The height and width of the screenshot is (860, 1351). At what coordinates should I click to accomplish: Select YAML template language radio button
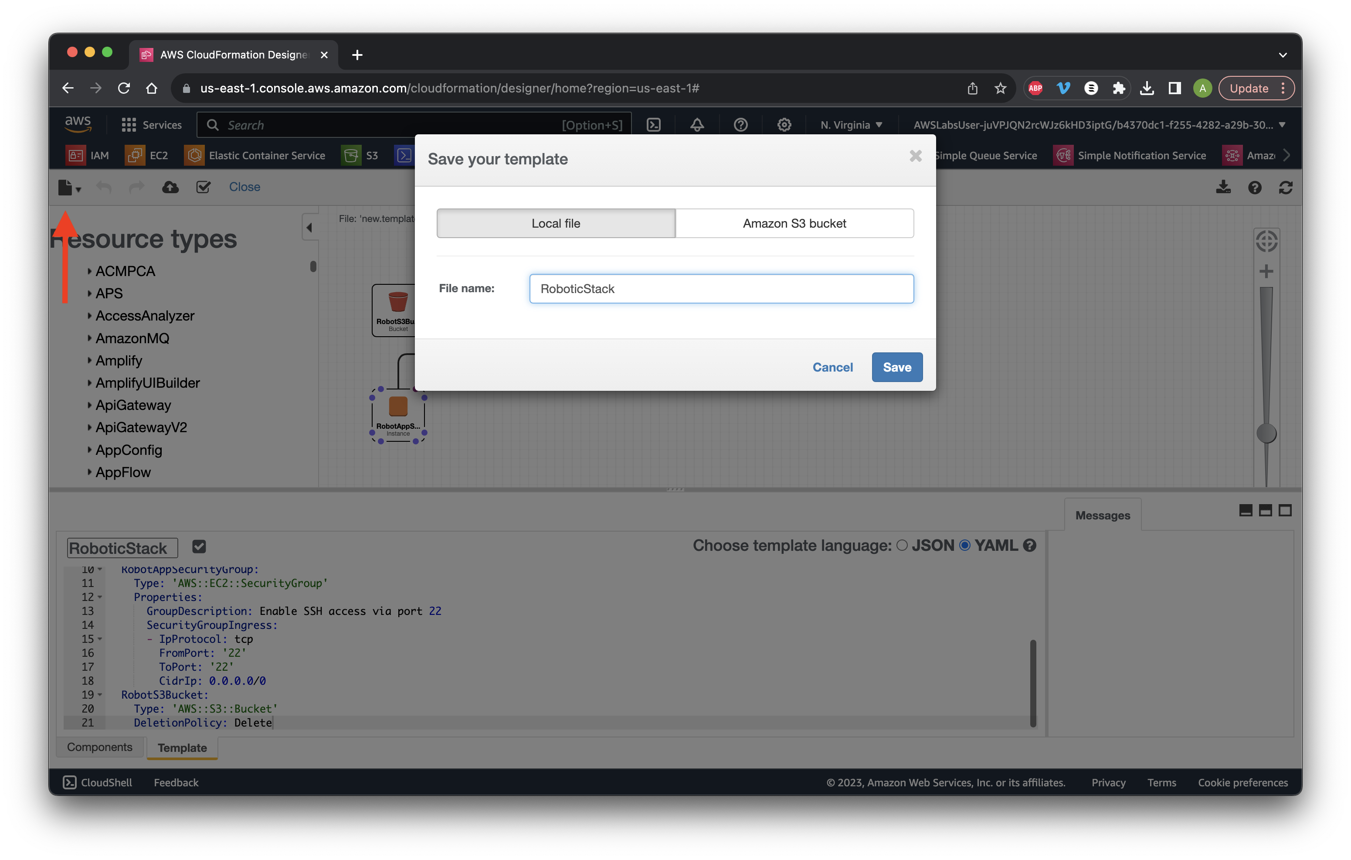[964, 545]
